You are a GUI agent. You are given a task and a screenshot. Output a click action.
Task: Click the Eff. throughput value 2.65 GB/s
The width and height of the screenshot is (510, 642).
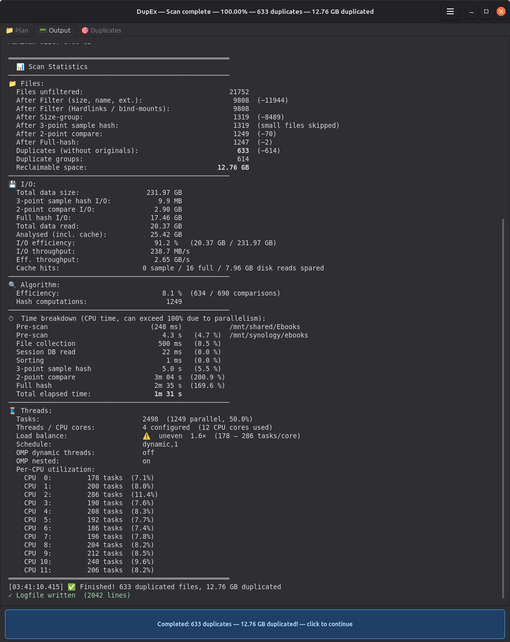click(172, 260)
